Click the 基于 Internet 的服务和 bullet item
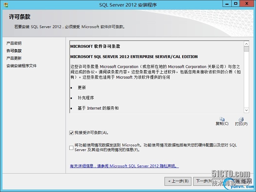256x192 pixels. tap(98, 108)
